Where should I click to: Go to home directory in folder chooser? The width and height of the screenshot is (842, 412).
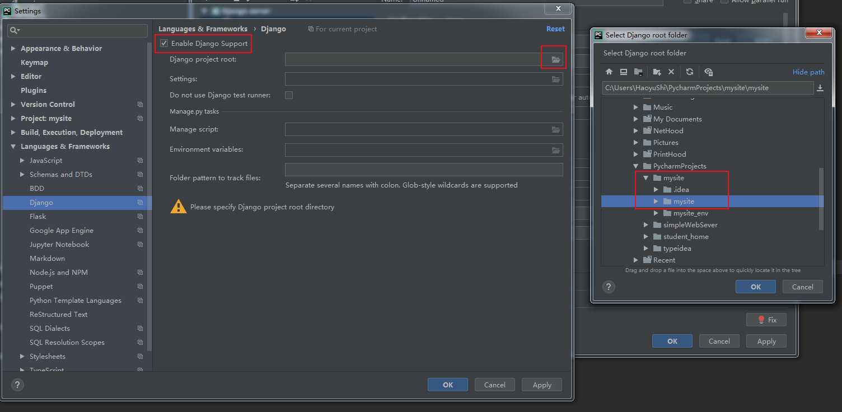(609, 72)
